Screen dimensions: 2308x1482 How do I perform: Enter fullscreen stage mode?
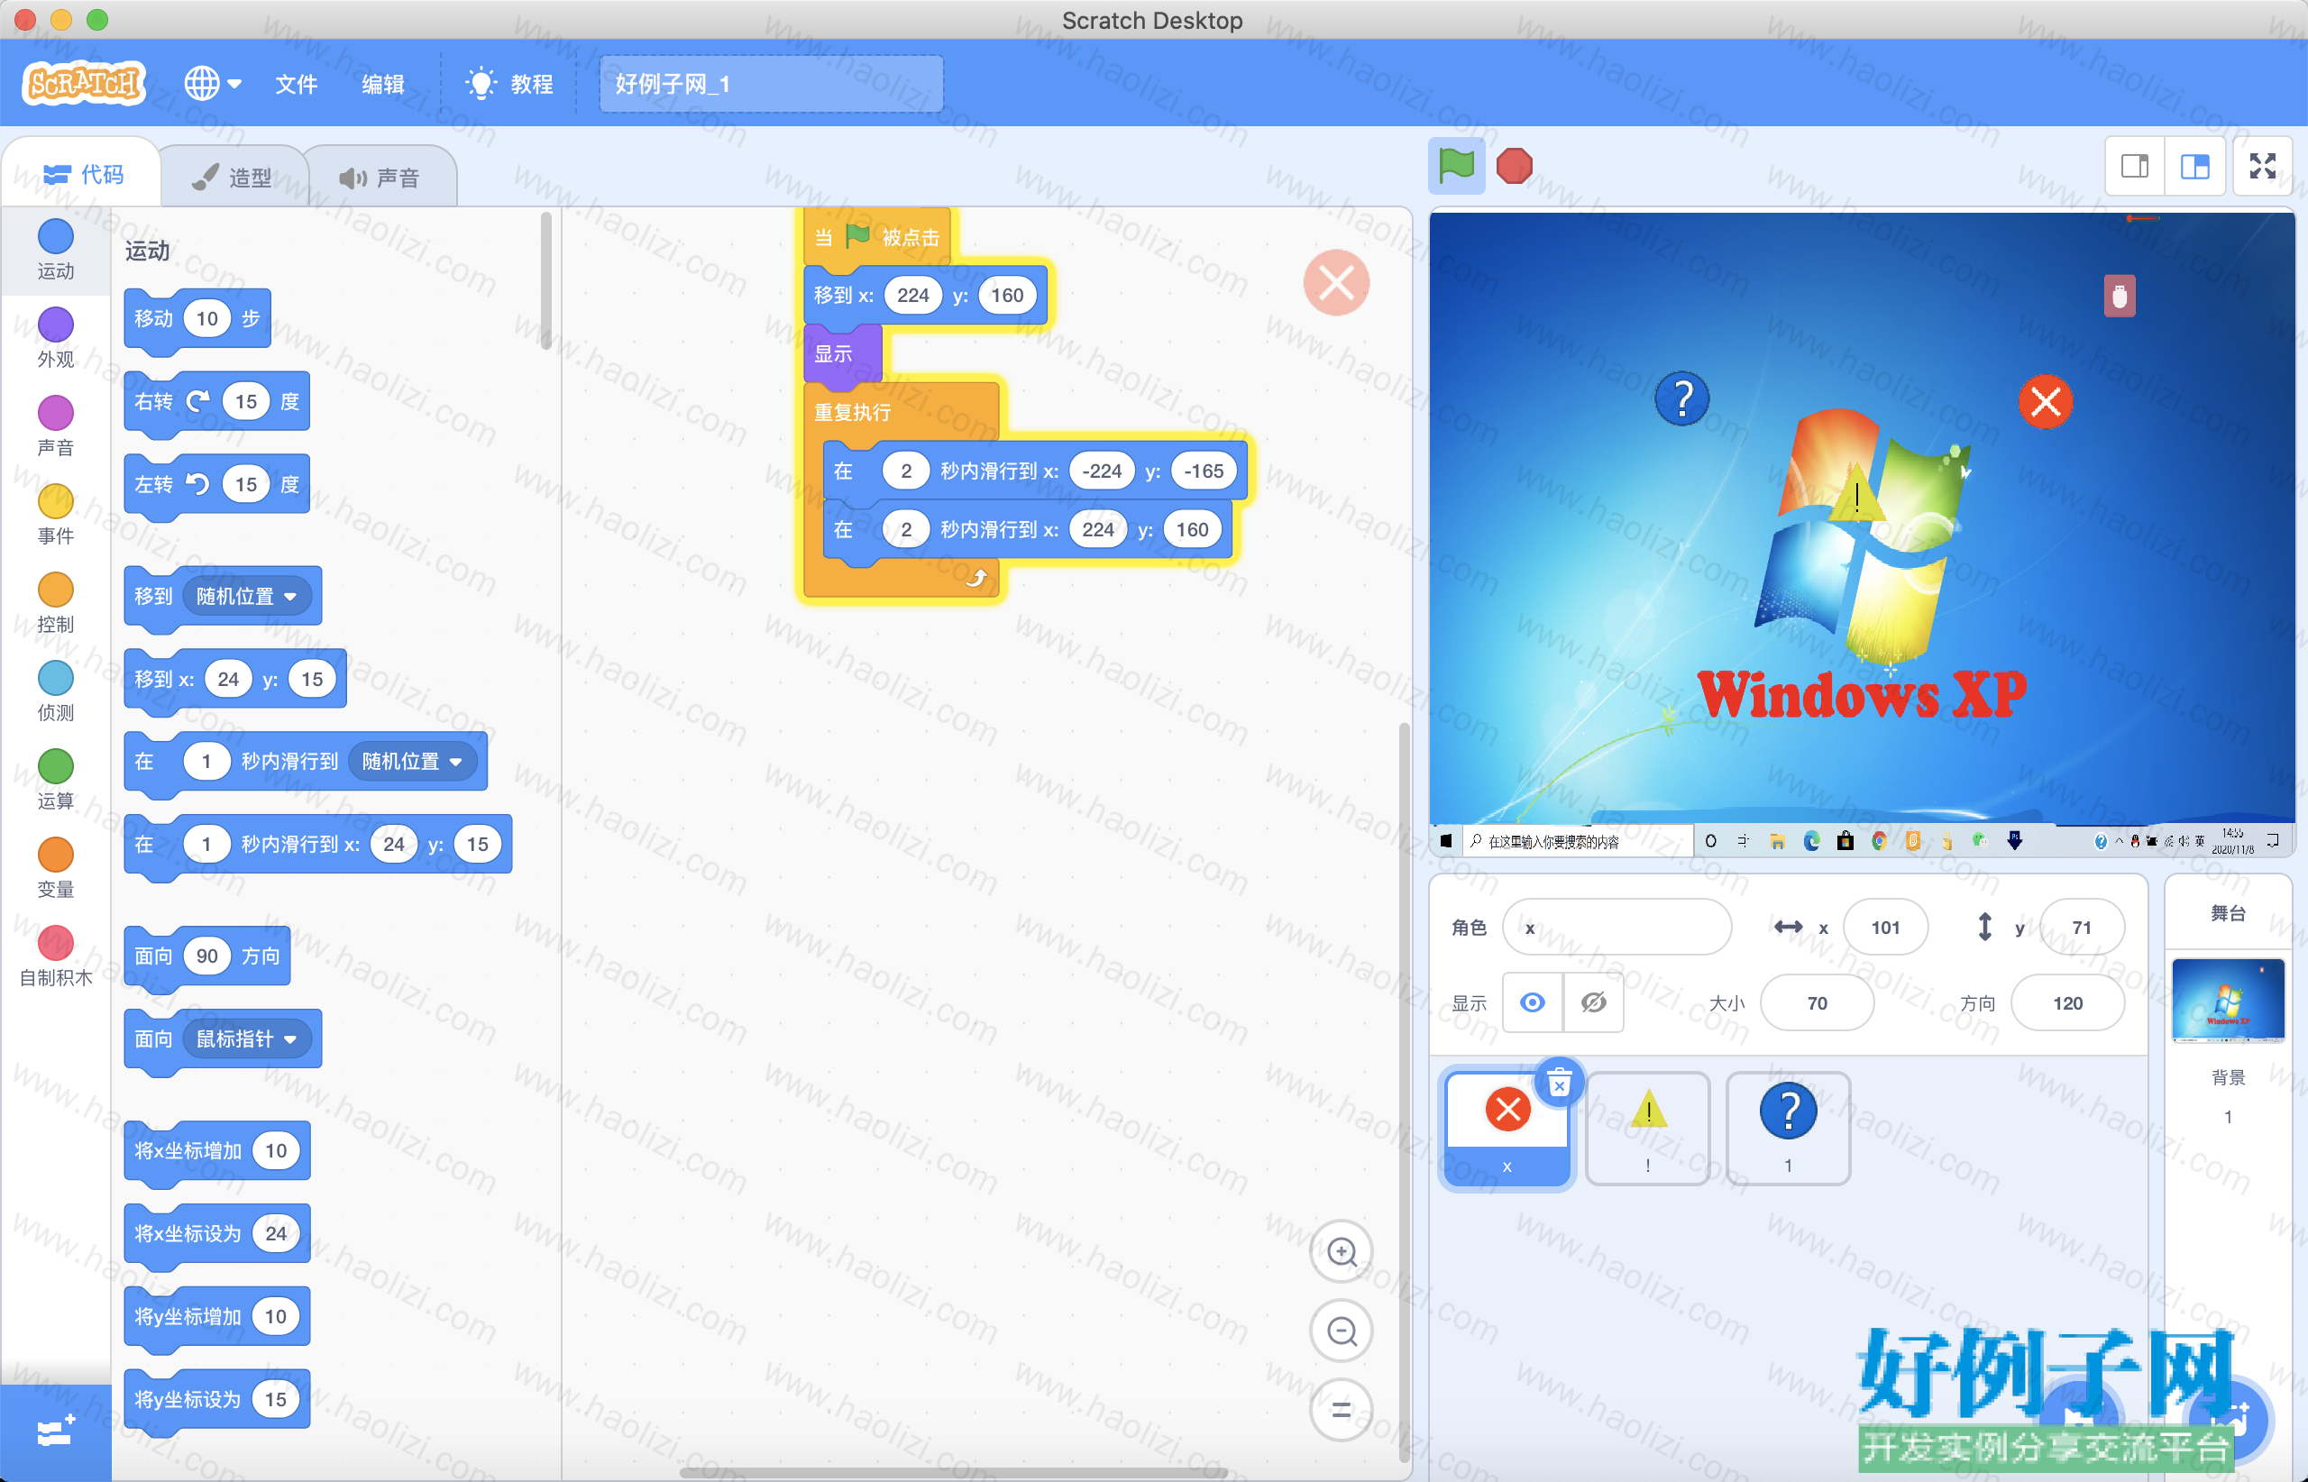point(2263,167)
